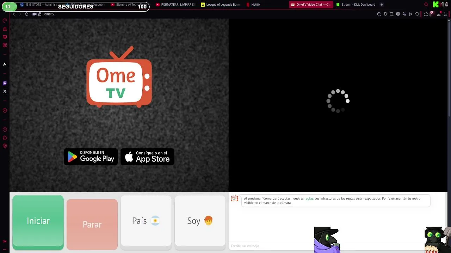Click the pin icon in browser toolbar
This screenshot has width=451, height=253.
(x=385, y=14)
